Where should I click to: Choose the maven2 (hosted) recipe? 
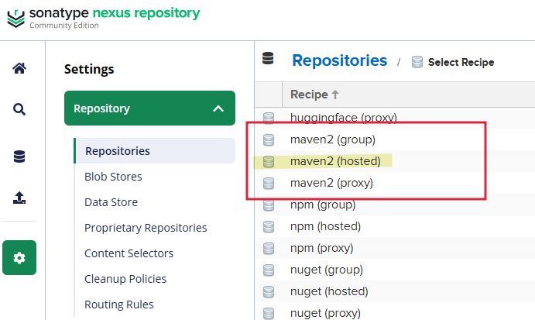(x=334, y=161)
